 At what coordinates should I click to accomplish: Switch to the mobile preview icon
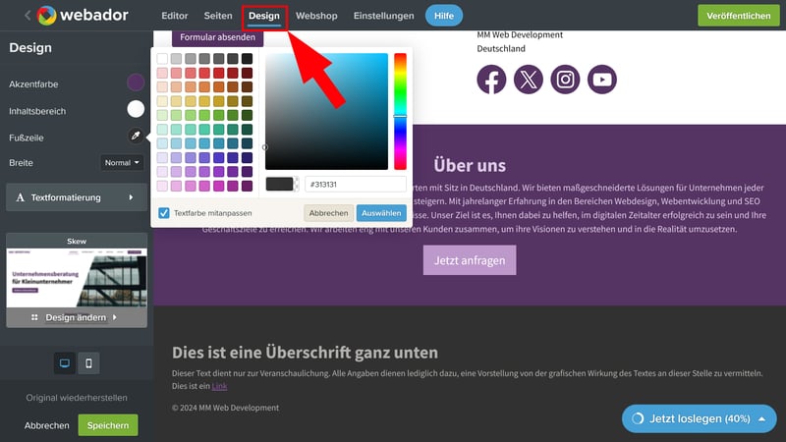pos(88,363)
